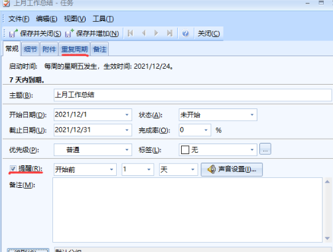The image size is (333, 252).
Task: Open the 文件(F) menu
Action: (x=19, y=19)
